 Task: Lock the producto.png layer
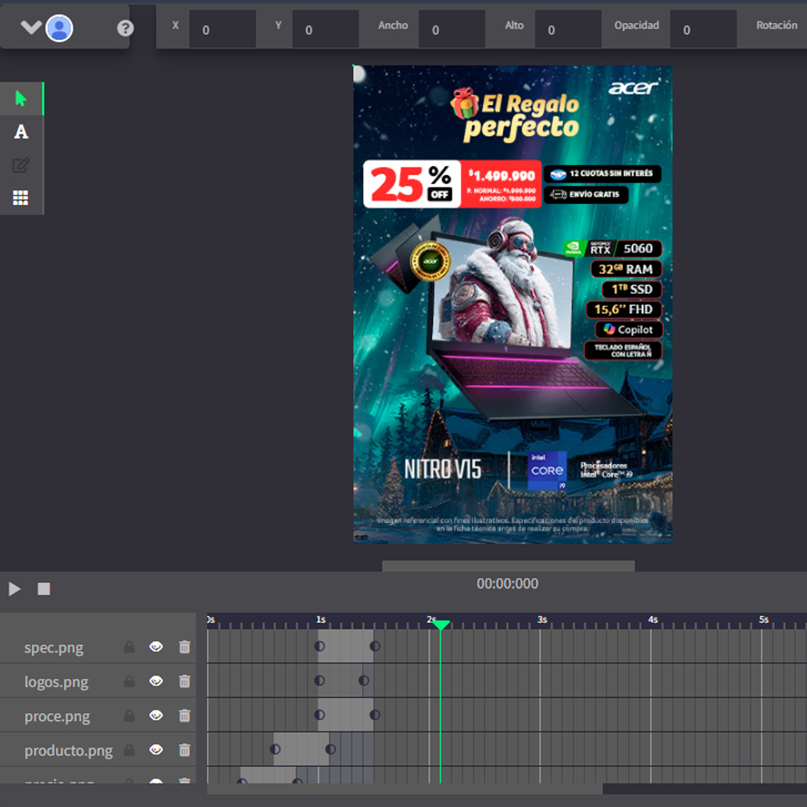click(129, 750)
